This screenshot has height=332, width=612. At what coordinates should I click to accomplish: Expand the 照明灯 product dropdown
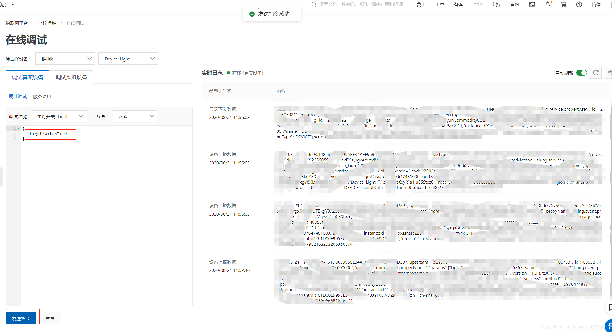pos(65,59)
